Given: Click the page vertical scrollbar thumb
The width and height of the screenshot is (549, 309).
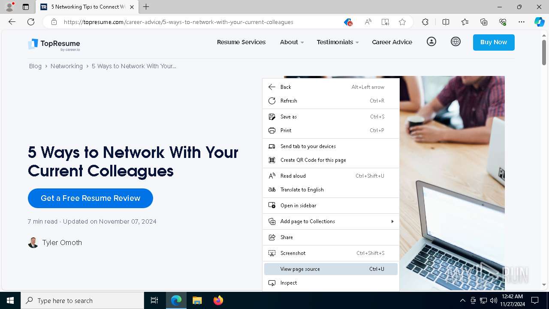Looking at the screenshot, I should 544,52.
